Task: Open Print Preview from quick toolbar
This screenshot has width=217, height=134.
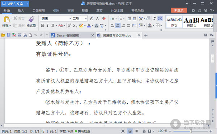Action: point(30,35)
